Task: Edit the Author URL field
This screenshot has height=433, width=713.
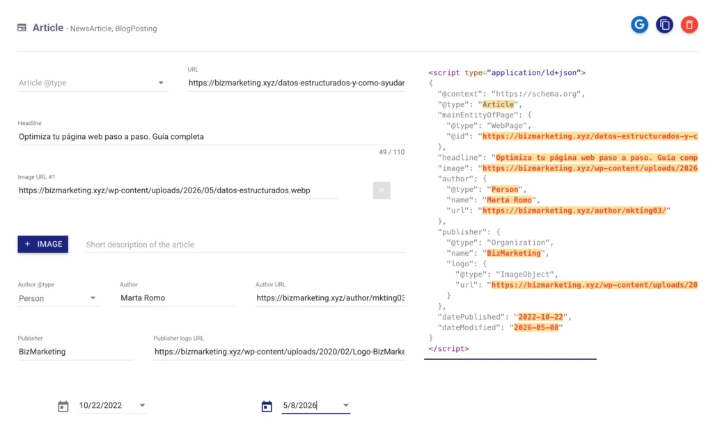Action: (331, 297)
